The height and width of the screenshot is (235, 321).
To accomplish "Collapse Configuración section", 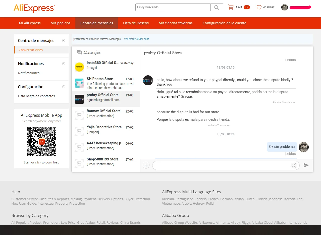I will [64, 87].
